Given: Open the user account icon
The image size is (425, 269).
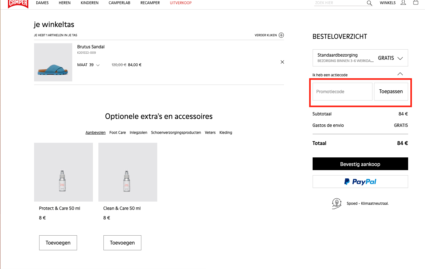Looking at the screenshot, I should (403, 3).
